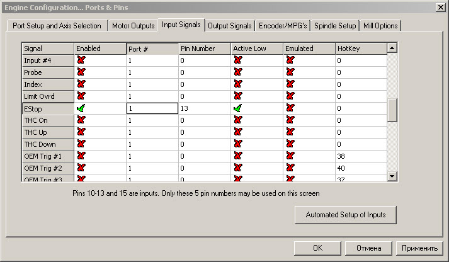Toggle Active Low for THC Down

tap(238, 144)
